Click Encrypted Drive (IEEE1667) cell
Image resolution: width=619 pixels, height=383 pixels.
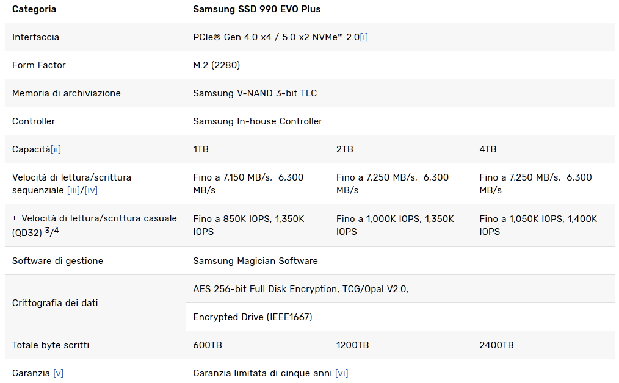pos(253,317)
